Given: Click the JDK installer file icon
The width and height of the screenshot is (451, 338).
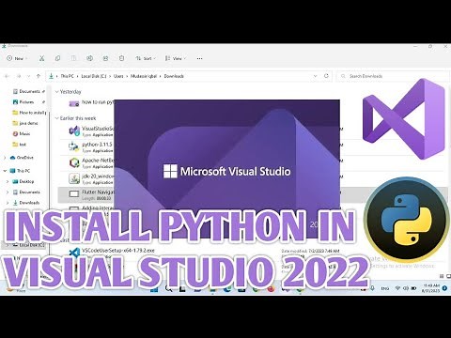Looking at the screenshot, I should click(x=74, y=178).
